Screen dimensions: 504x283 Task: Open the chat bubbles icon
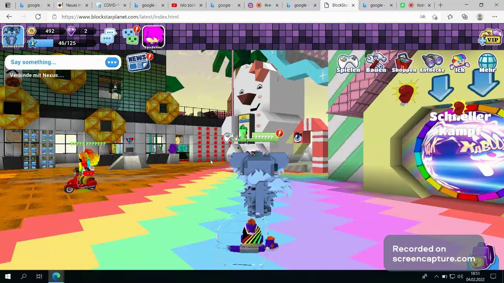point(108,36)
